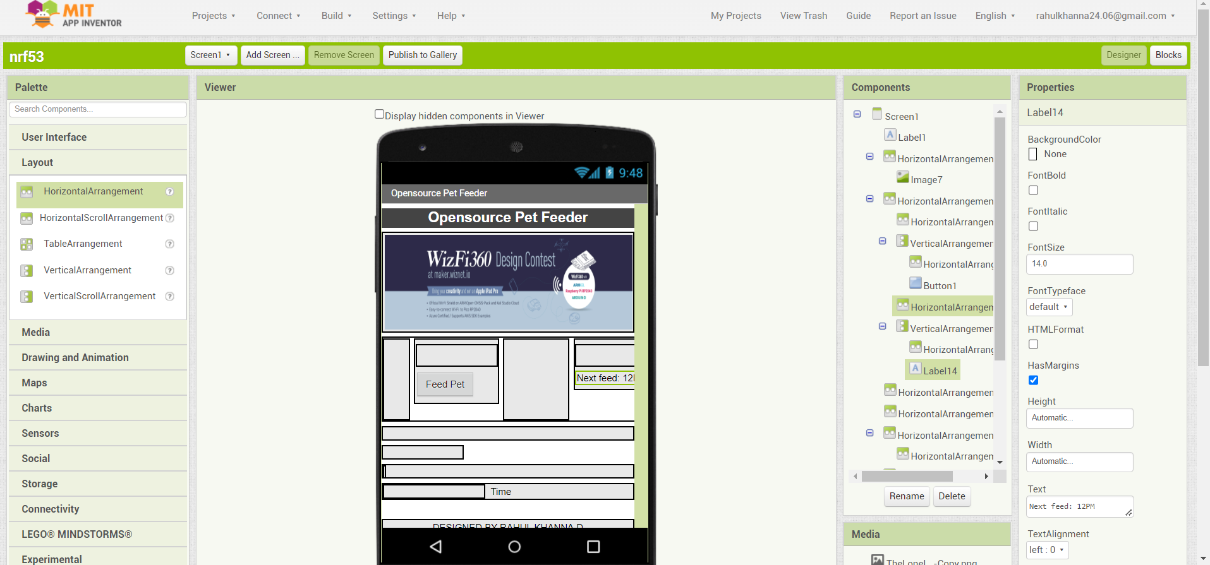This screenshot has width=1210, height=565.
Task: Select VerticalArrangement palette icon
Action: click(27, 271)
